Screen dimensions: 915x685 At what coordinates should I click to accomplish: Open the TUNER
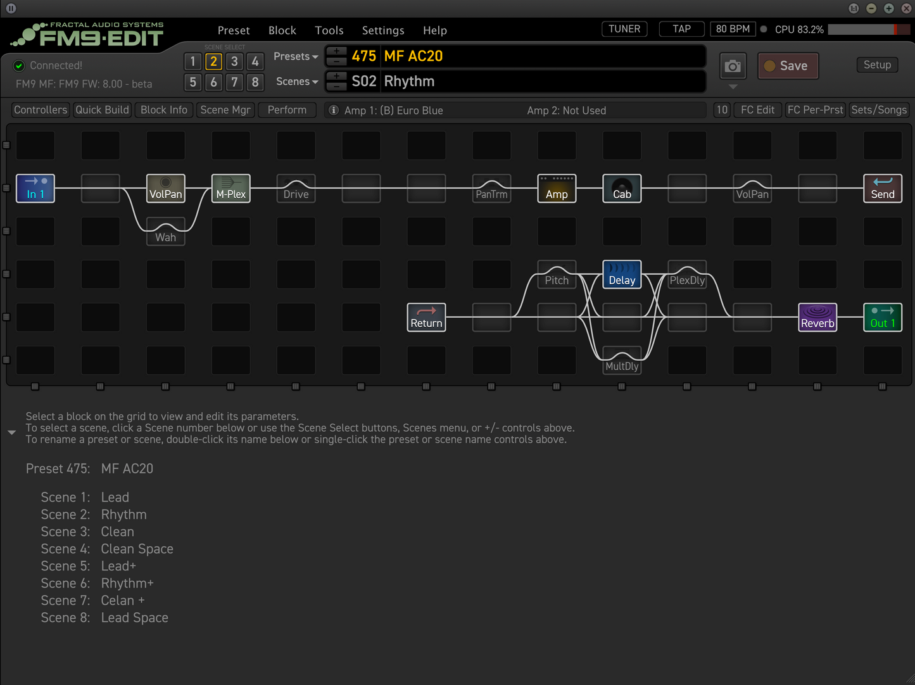tap(624, 29)
